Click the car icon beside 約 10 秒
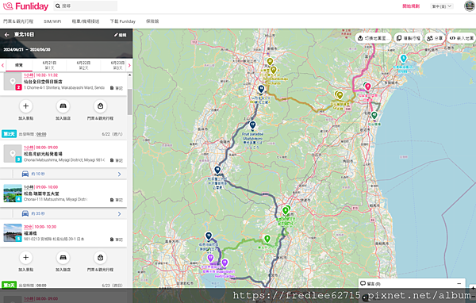 25,174
